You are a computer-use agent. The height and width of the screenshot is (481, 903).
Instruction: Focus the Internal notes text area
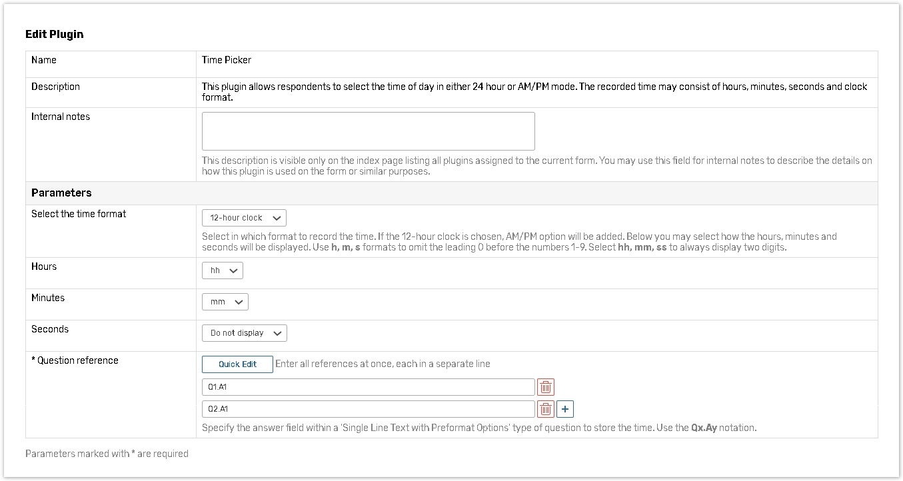point(368,131)
